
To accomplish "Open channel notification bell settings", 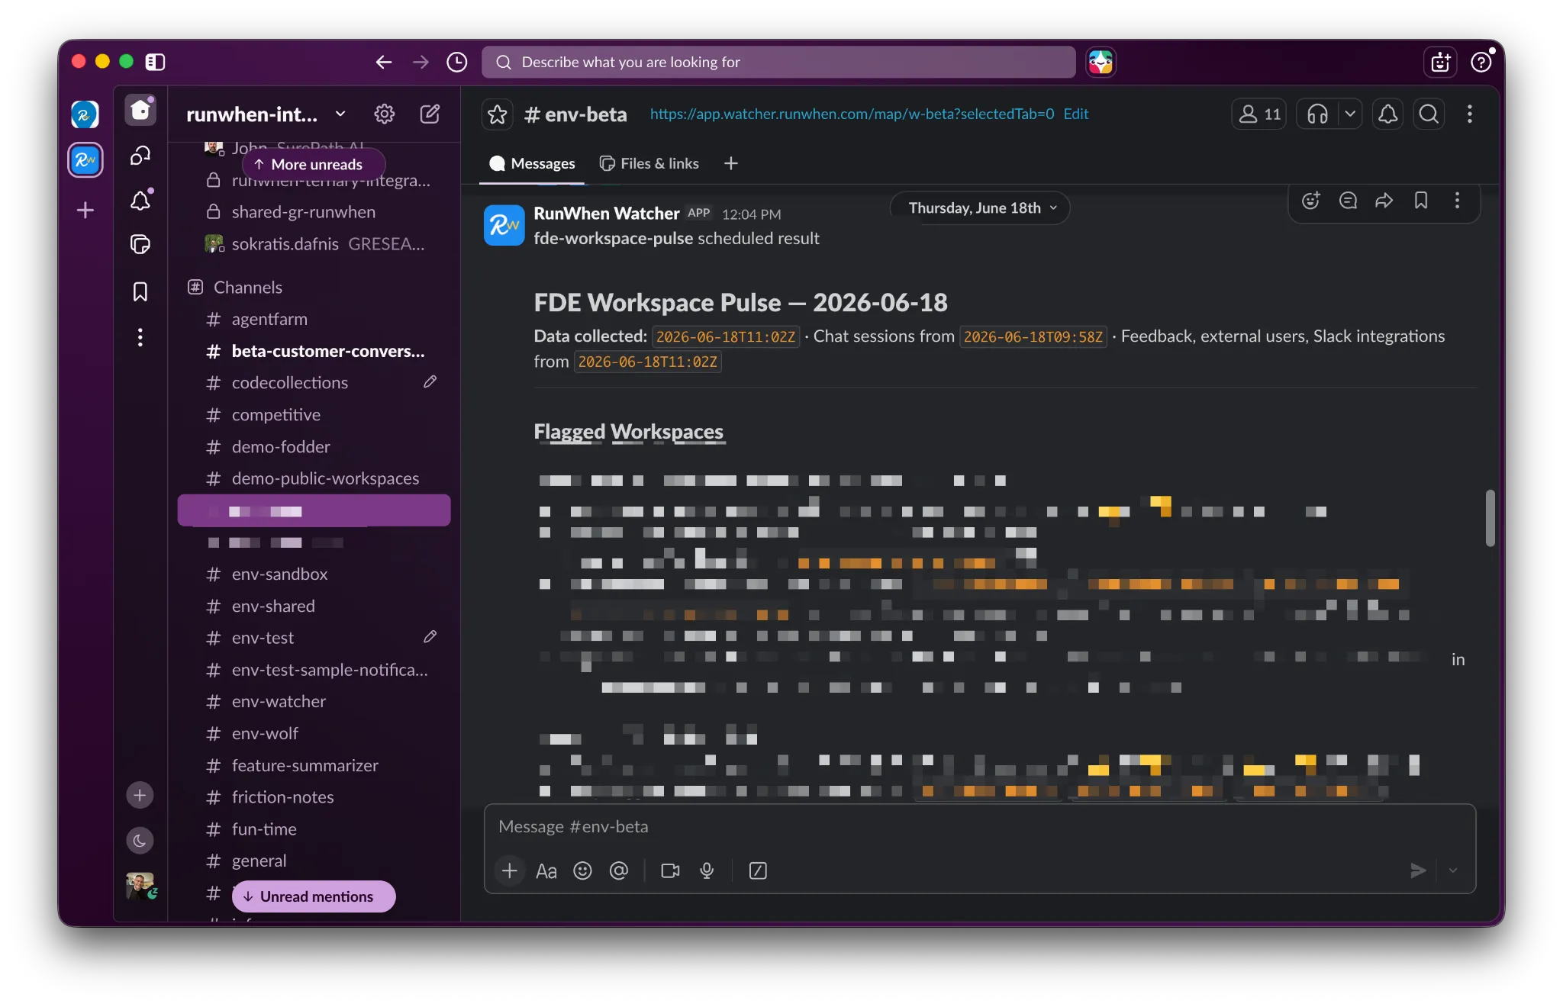I will click(1388, 114).
